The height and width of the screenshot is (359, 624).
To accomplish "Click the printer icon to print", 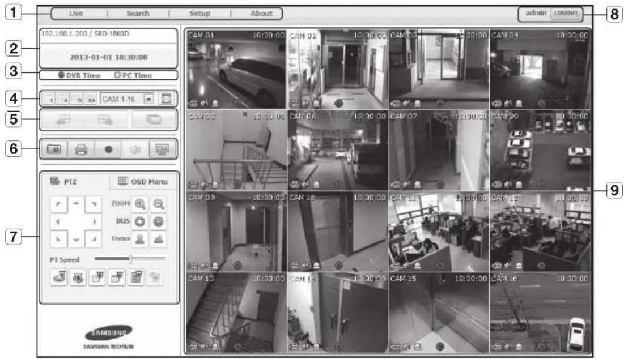I will [x=81, y=149].
